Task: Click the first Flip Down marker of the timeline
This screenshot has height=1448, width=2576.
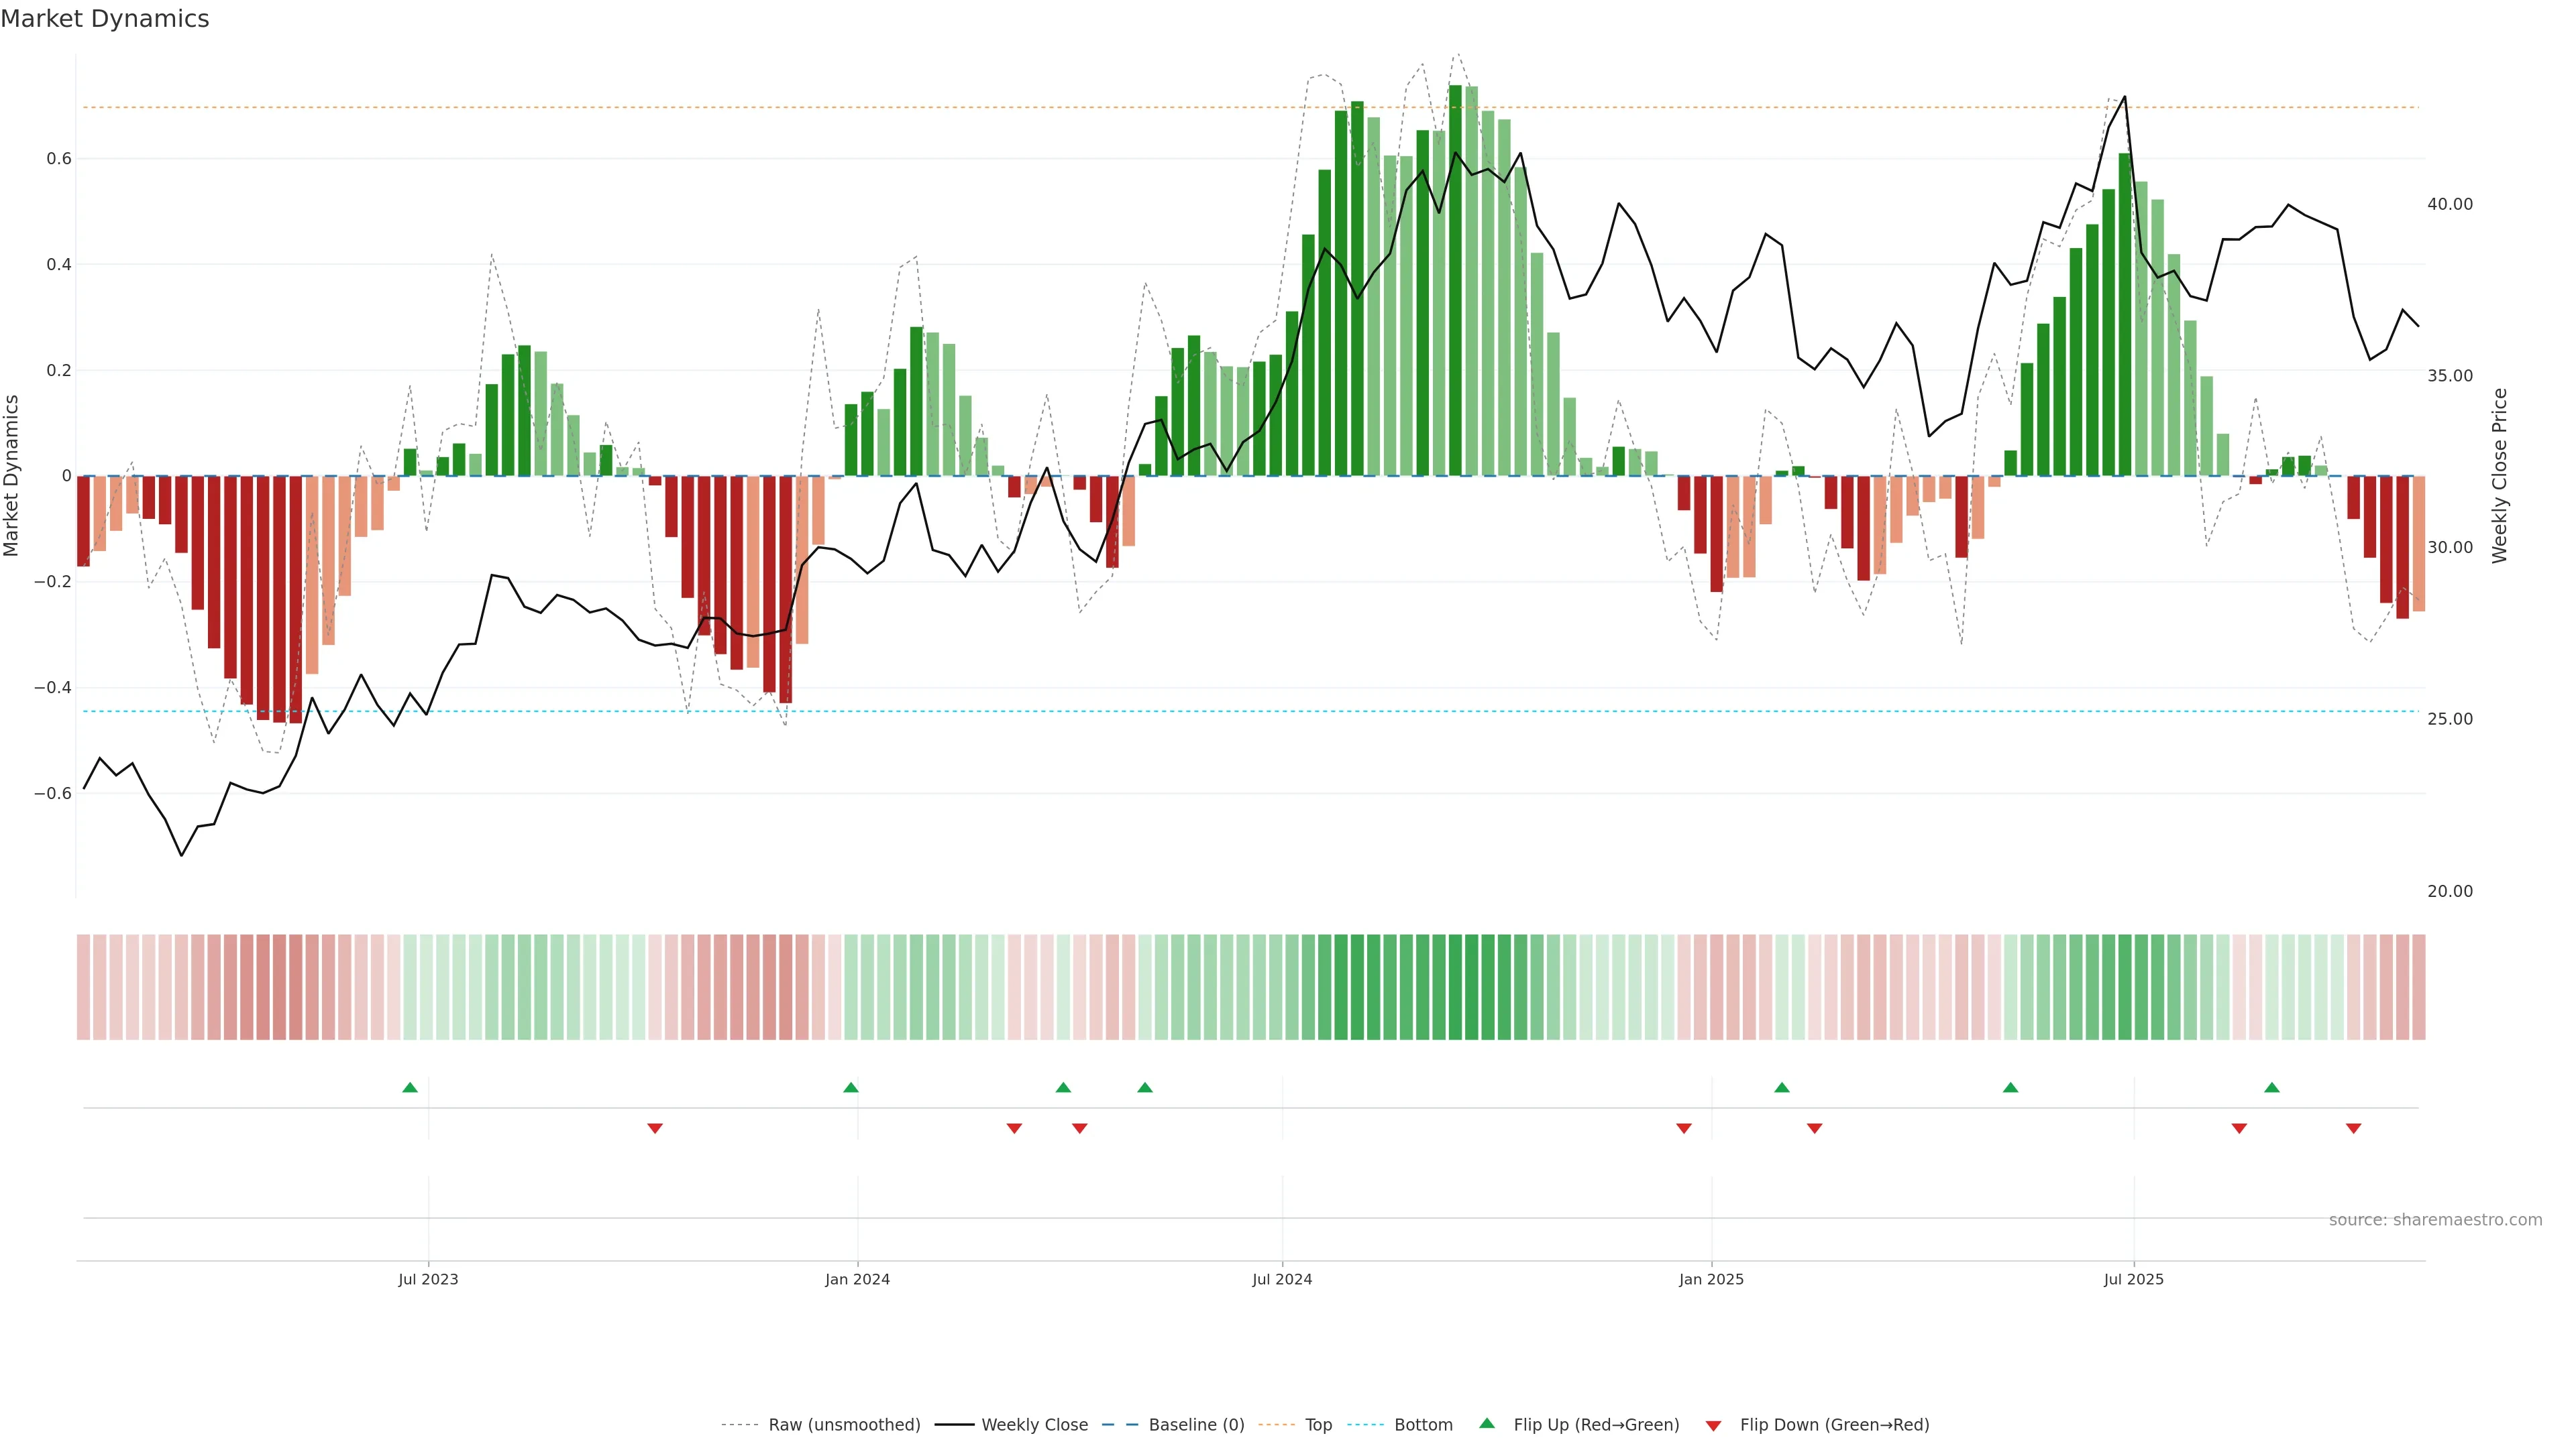Action: pos(655,1128)
